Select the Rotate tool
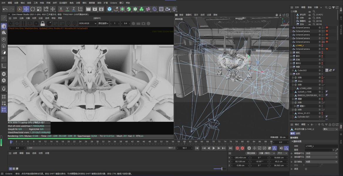The image size is (343, 176). tap(33, 9)
